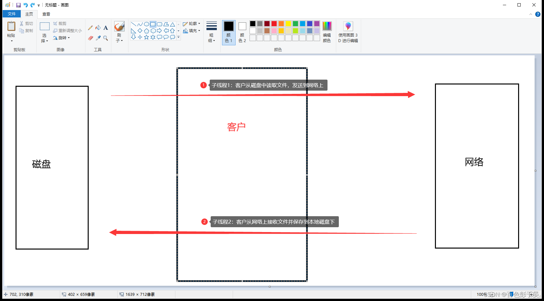Click the 裁剪 crop button
The image size is (544, 301).
click(60, 24)
